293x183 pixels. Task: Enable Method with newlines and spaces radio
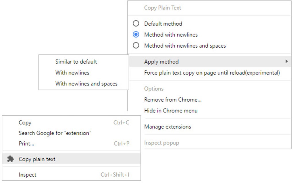pos(136,46)
